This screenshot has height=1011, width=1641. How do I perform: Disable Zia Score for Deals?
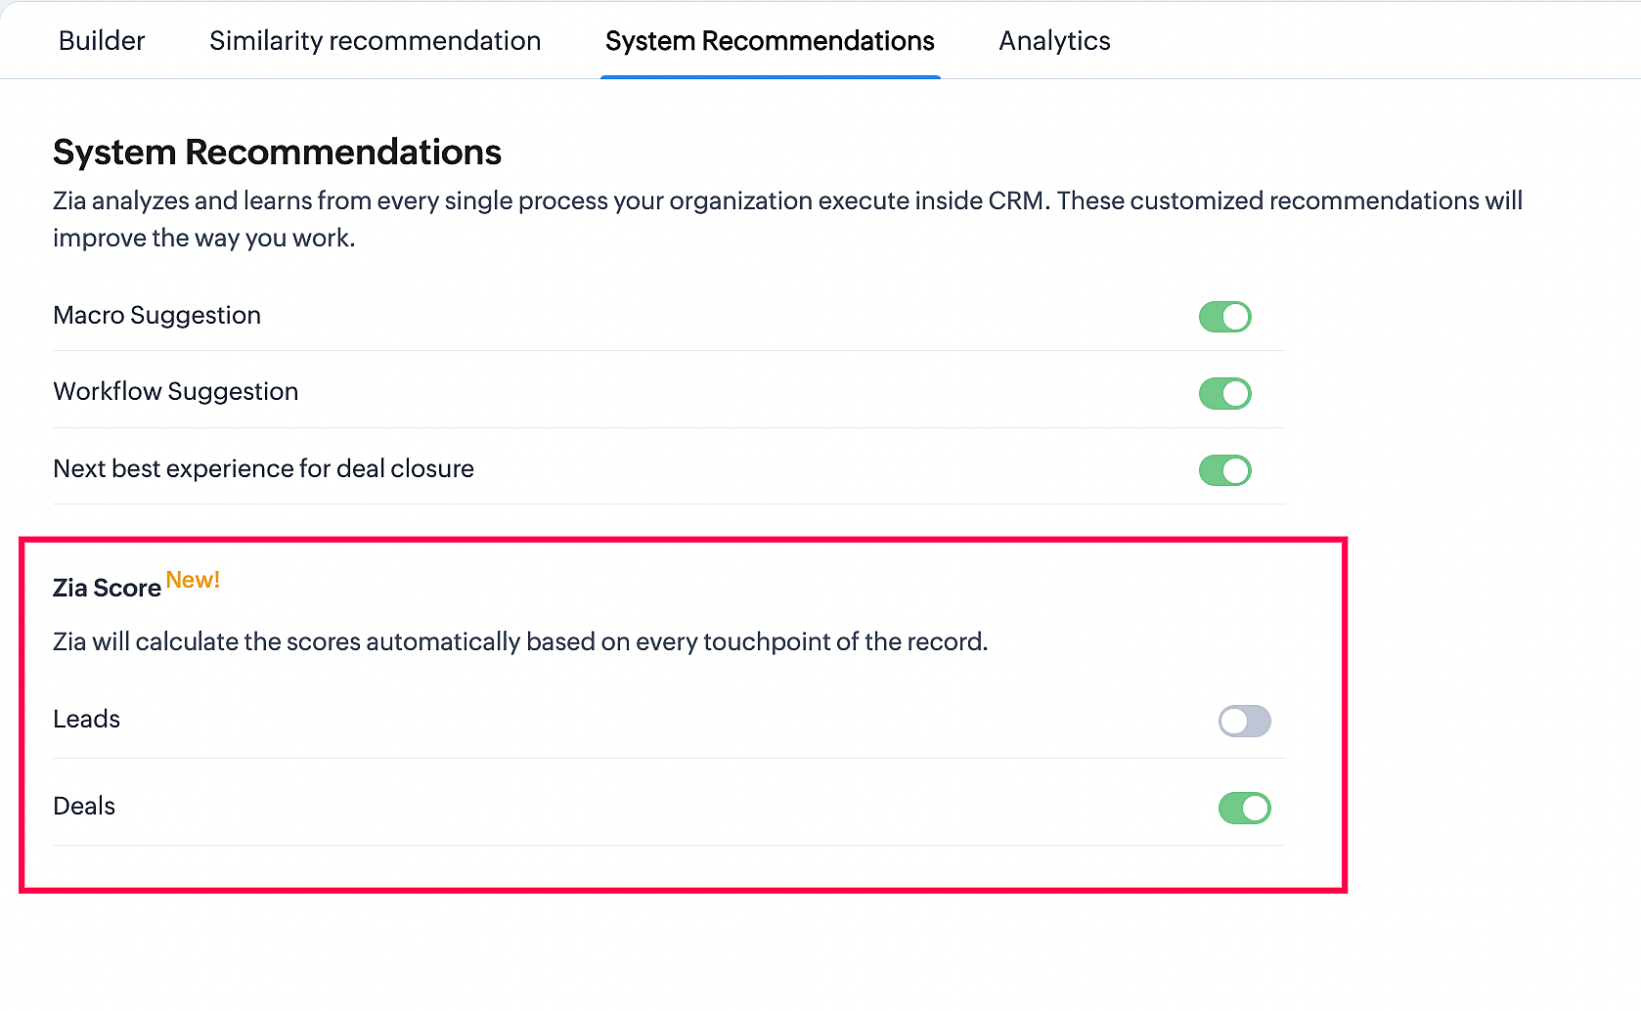point(1244,809)
